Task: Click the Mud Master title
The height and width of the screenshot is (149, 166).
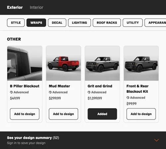Action: (x=59, y=86)
